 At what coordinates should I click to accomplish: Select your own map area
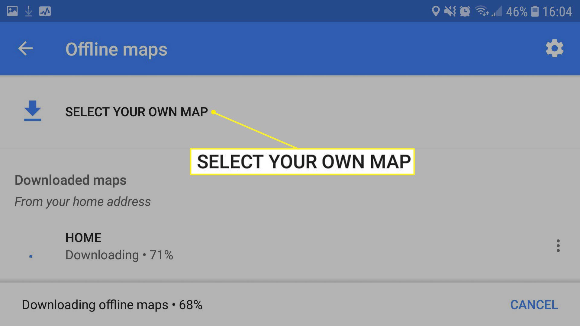pyautogui.click(x=137, y=111)
